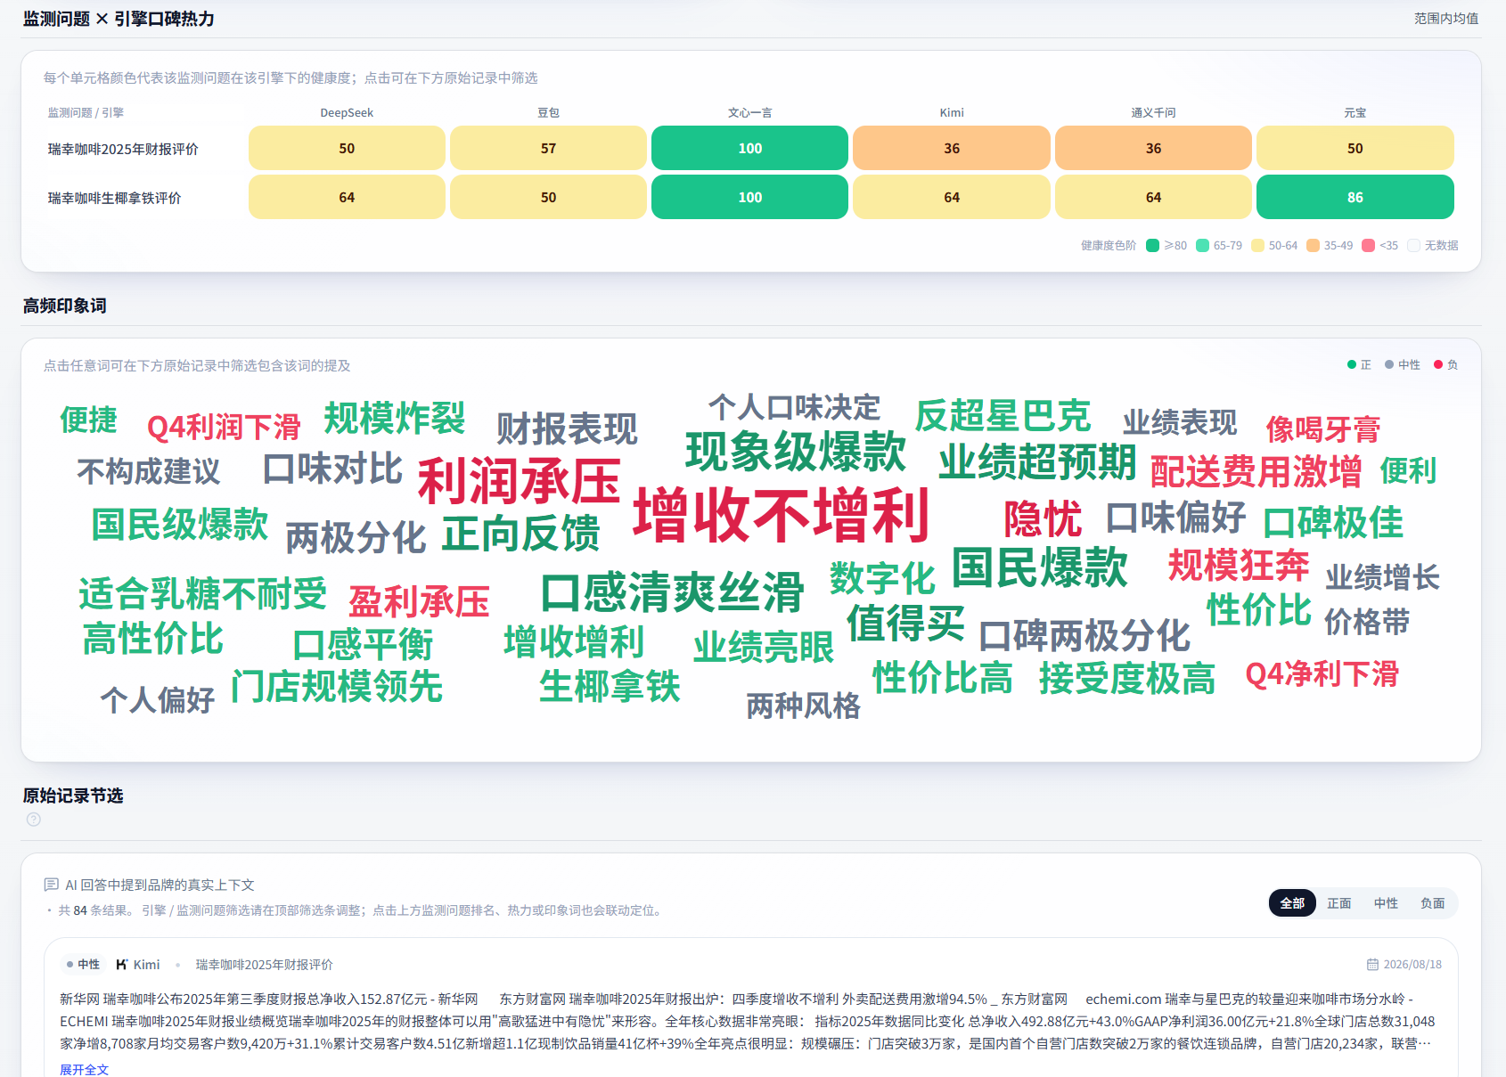Select the 中性 filter tab in records
Viewport: 1506px width, 1077px height.
[1387, 903]
